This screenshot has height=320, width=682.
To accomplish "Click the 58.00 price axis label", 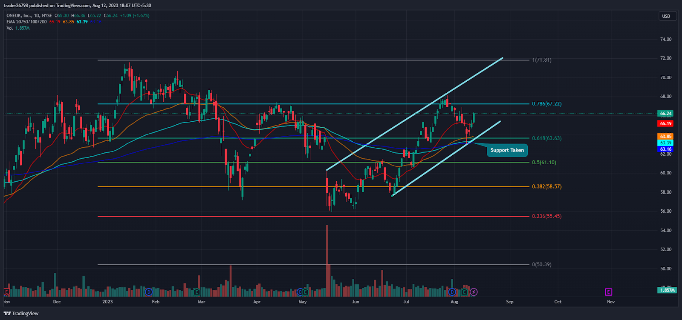I will (x=666, y=192).
